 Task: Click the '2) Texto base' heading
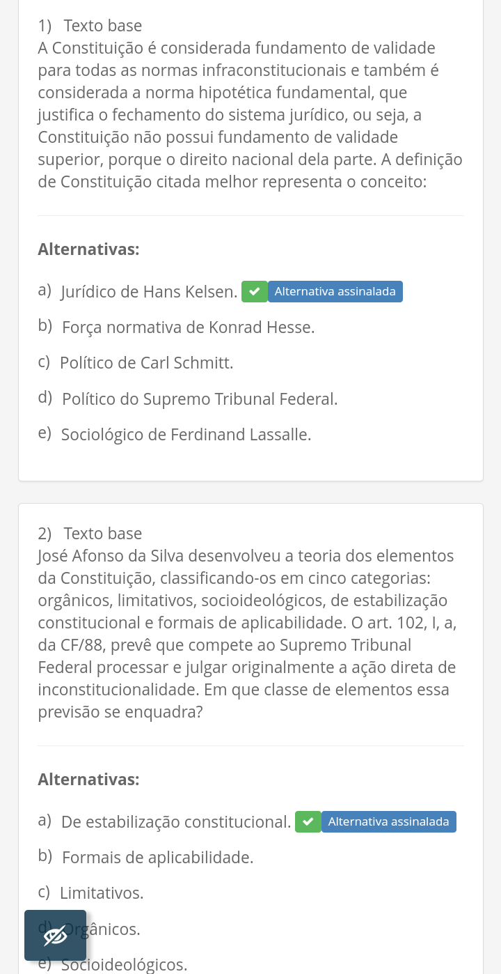[x=90, y=534]
